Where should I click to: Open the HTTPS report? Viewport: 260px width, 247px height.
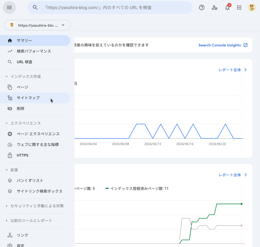point(22,155)
